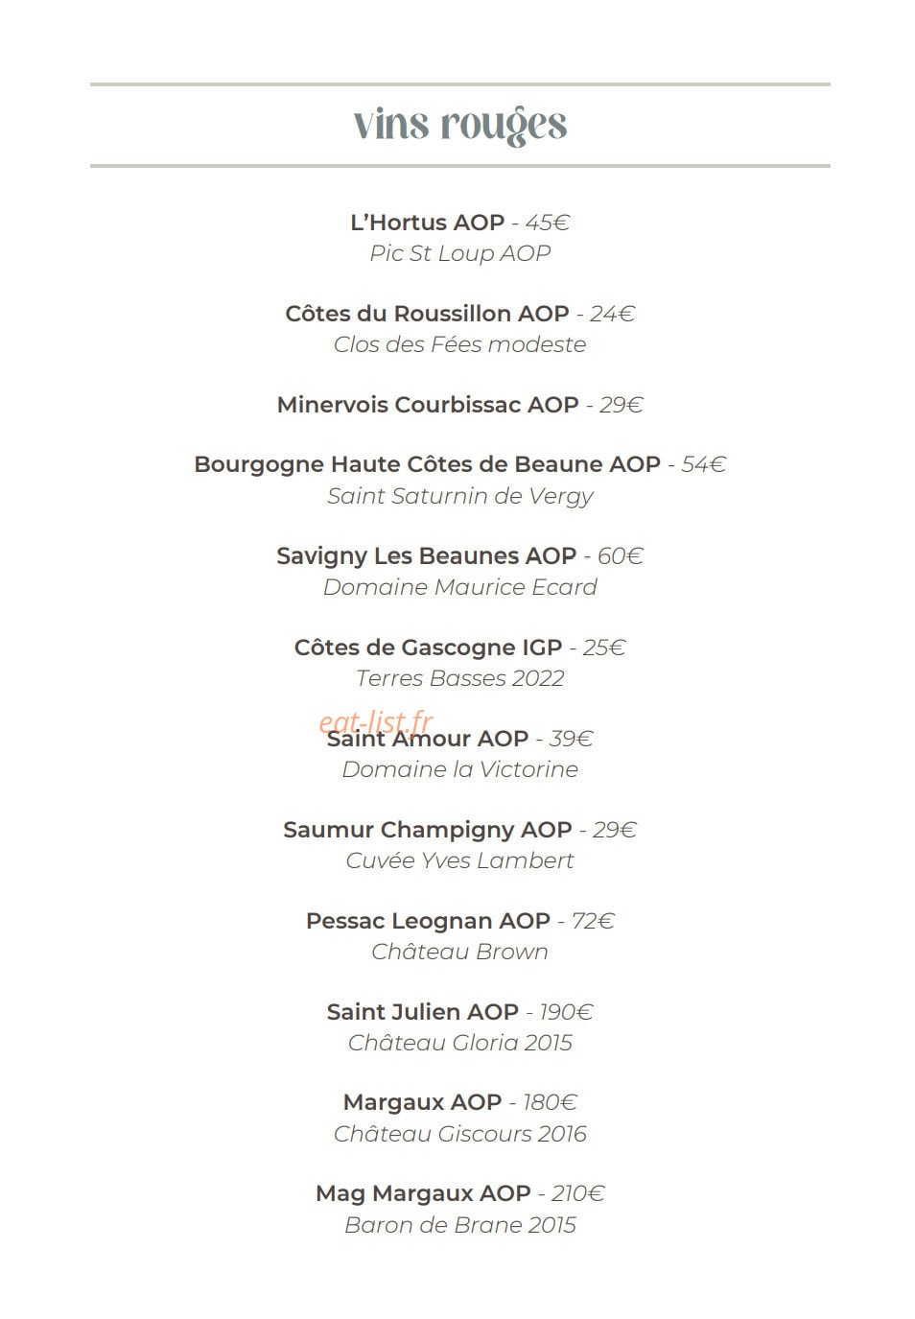Select Savigny Les Beaunes AOP entry
This screenshot has height=1319, width=915.
(x=460, y=556)
